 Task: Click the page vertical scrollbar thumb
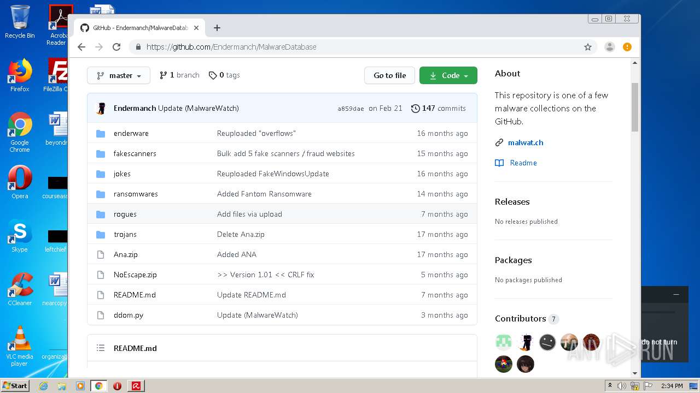(635, 107)
